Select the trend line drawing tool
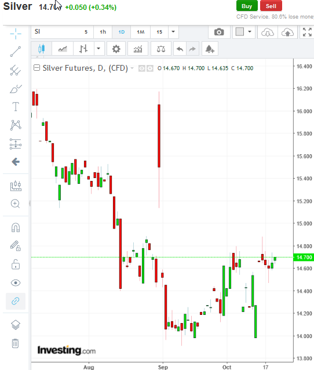The width and height of the screenshot is (314, 370). coord(16,52)
